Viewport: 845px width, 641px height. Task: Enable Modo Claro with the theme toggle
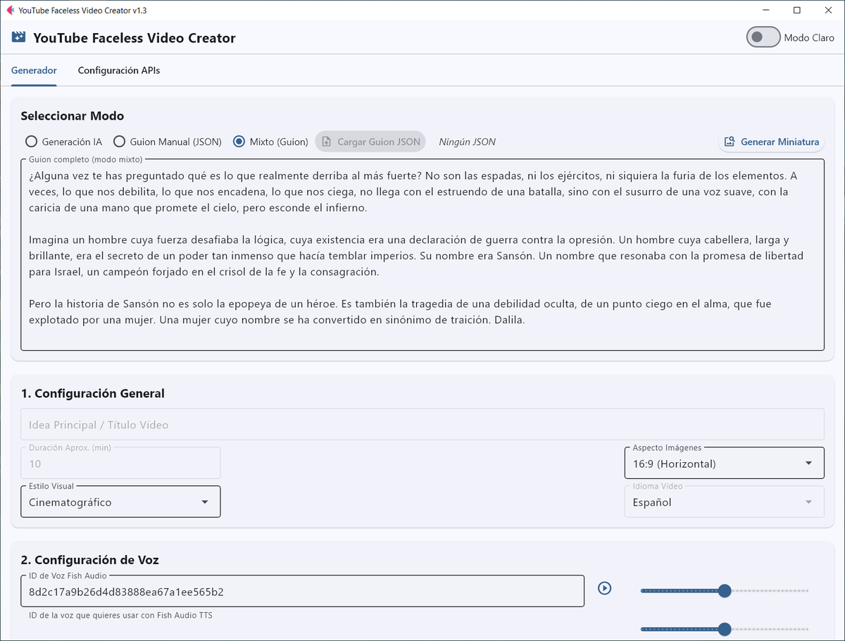pyautogui.click(x=763, y=37)
